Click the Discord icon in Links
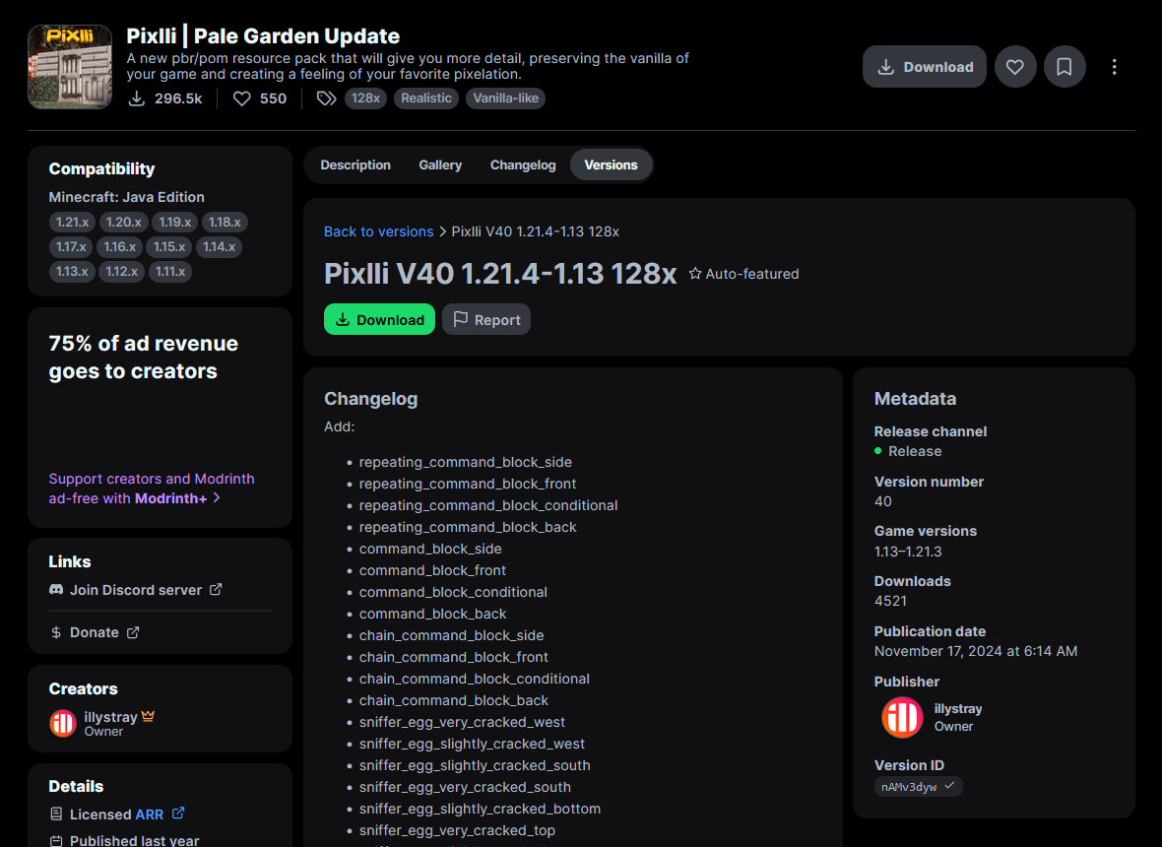 tap(56, 590)
